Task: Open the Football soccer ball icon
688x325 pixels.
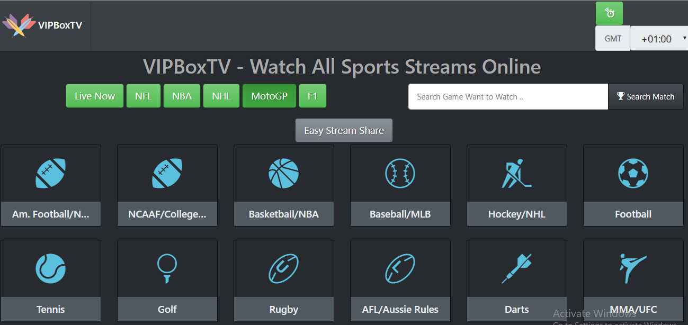Action: click(x=633, y=173)
